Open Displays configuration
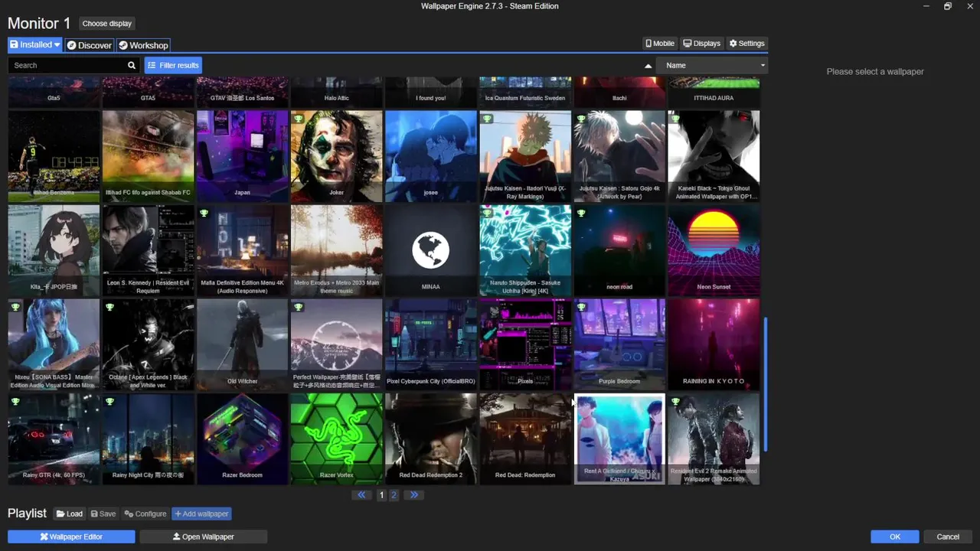The image size is (980, 551). tap(702, 44)
